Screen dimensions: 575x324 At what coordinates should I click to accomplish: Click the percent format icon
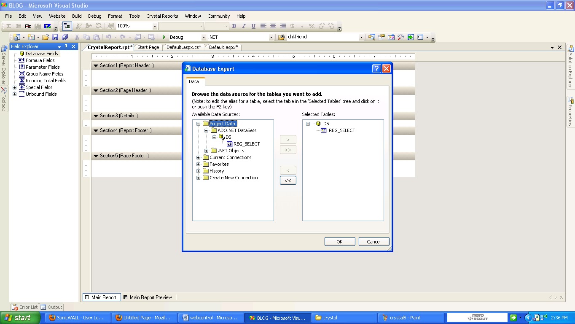[x=312, y=26]
